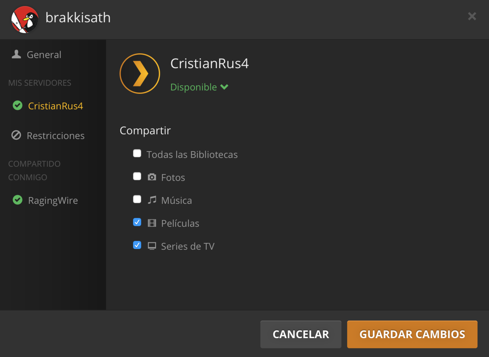Close the dialog with the X button
This screenshot has height=357, width=489.
(x=472, y=16)
